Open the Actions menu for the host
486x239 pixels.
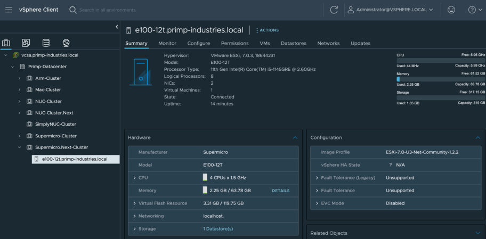pos(267,30)
